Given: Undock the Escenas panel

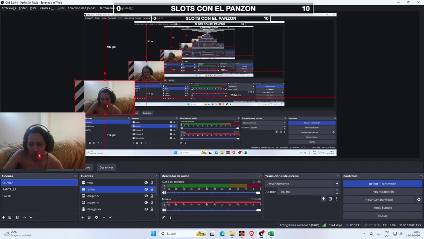Looking at the screenshot, I should [76, 176].
